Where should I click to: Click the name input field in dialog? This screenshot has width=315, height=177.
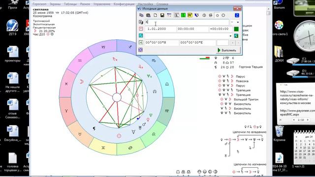[187, 22]
